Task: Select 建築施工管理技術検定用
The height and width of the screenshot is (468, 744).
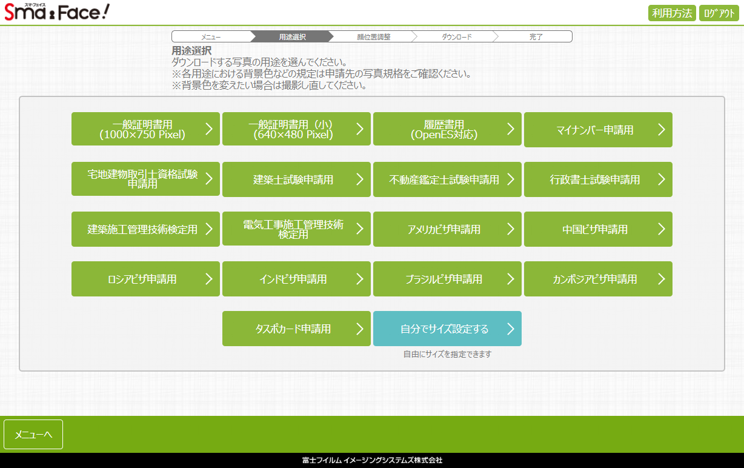Action: pyautogui.click(x=142, y=229)
